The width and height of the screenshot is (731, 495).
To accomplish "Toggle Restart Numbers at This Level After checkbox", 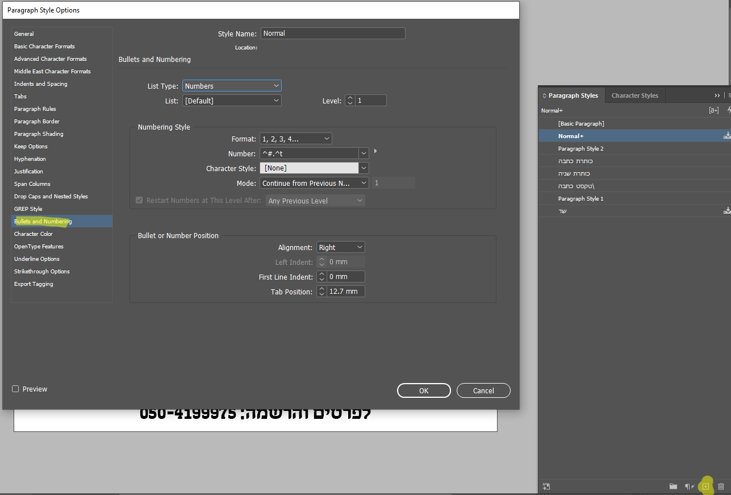I will click(x=139, y=200).
